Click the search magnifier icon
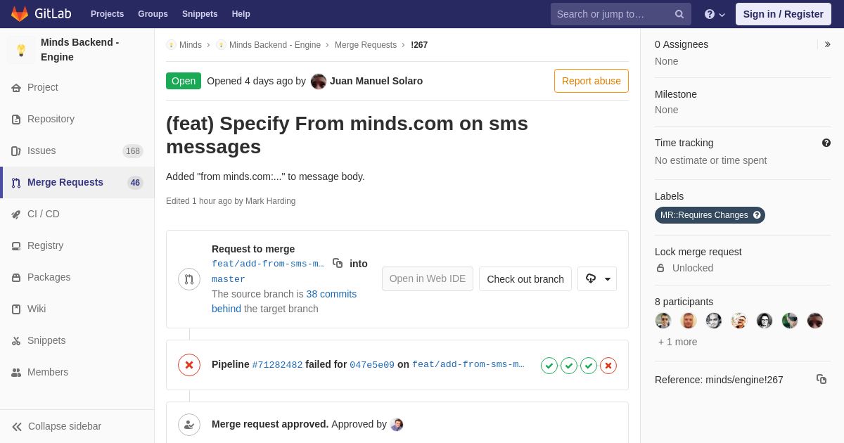This screenshot has width=844, height=443. click(x=679, y=14)
